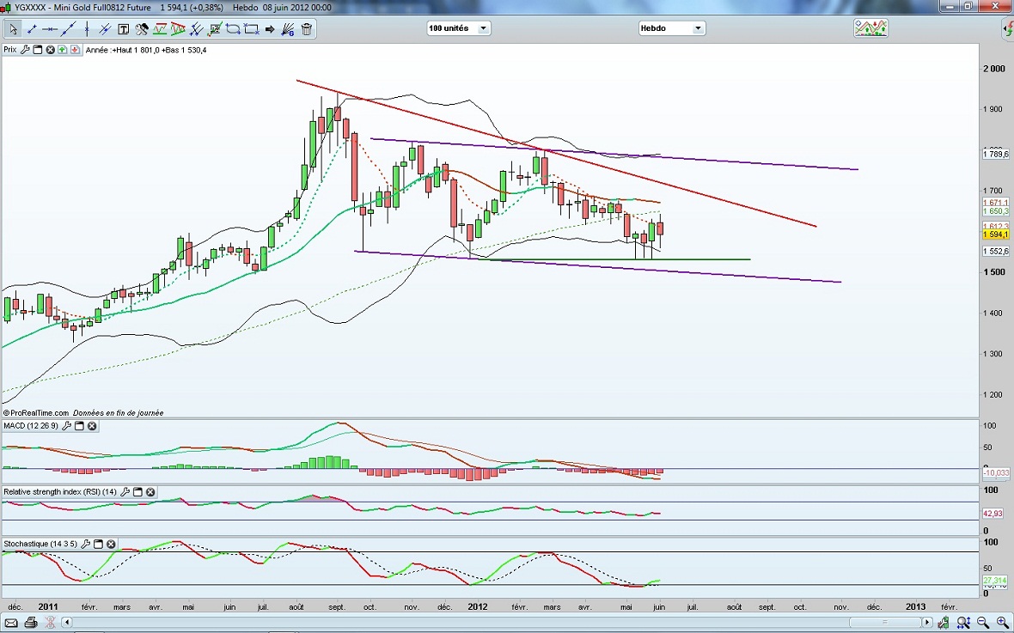Remove the RSI indicator panel

click(x=150, y=492)
